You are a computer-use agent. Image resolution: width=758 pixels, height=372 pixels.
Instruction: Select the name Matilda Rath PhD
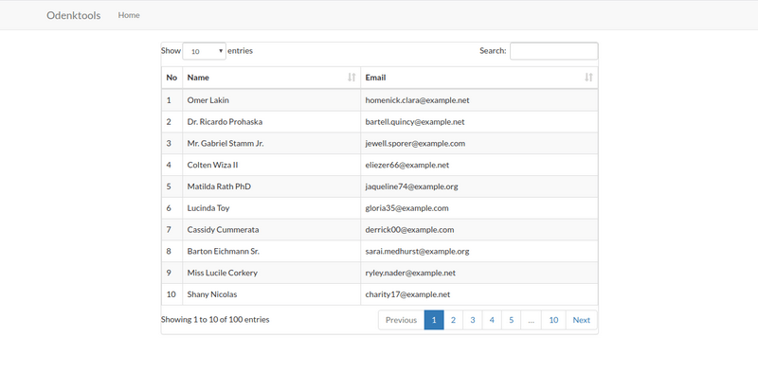tap(219, 186)
